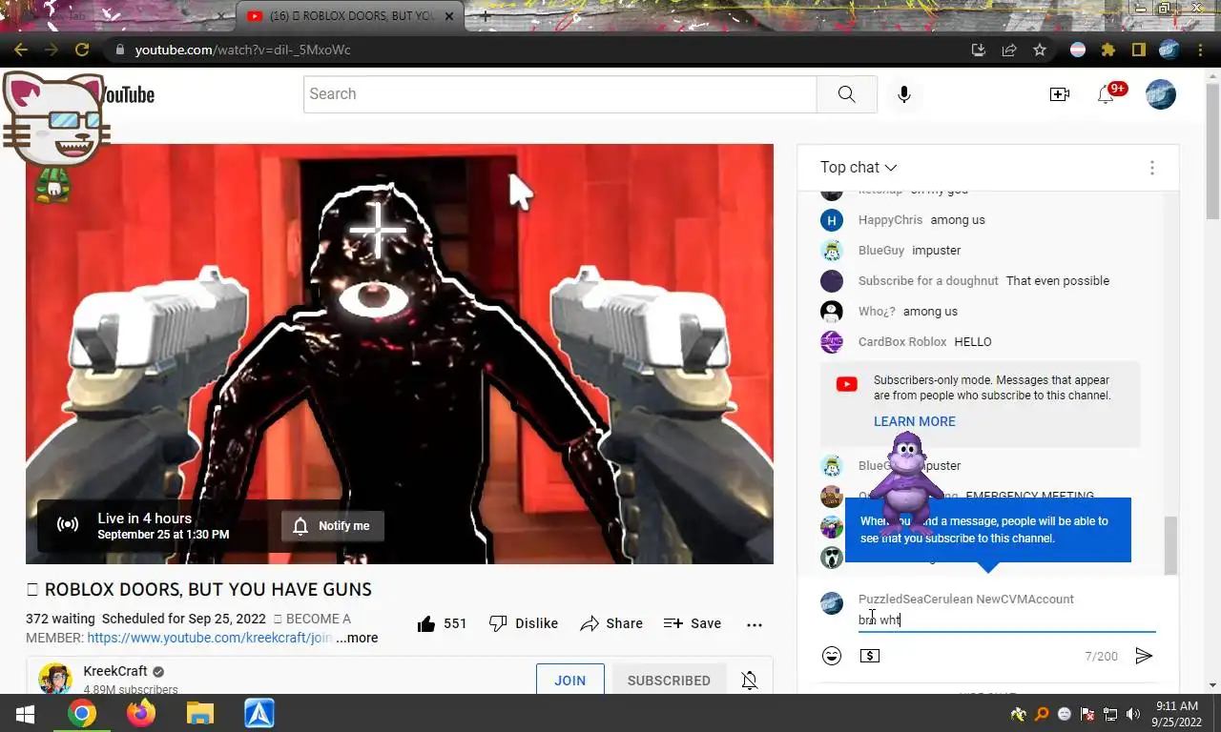1221x732 pixels.
Task: Click the volume speaker tray icon
Action: (1133, 714)
